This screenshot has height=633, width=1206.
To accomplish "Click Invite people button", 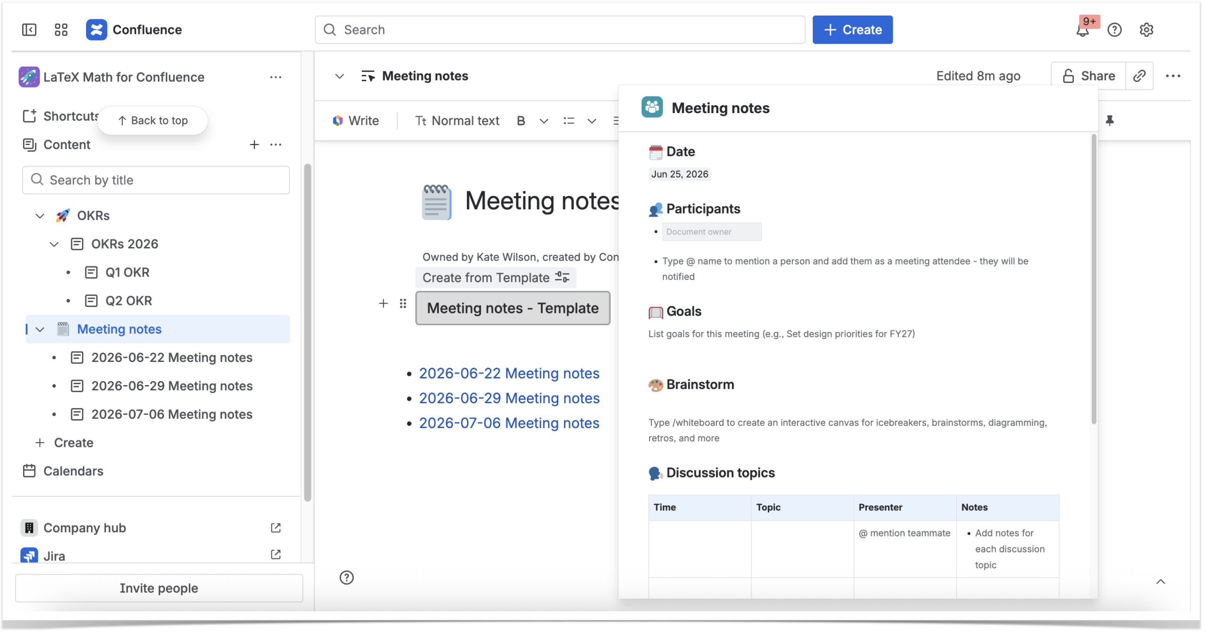I will pyautogui.click(x=159, y=588).
